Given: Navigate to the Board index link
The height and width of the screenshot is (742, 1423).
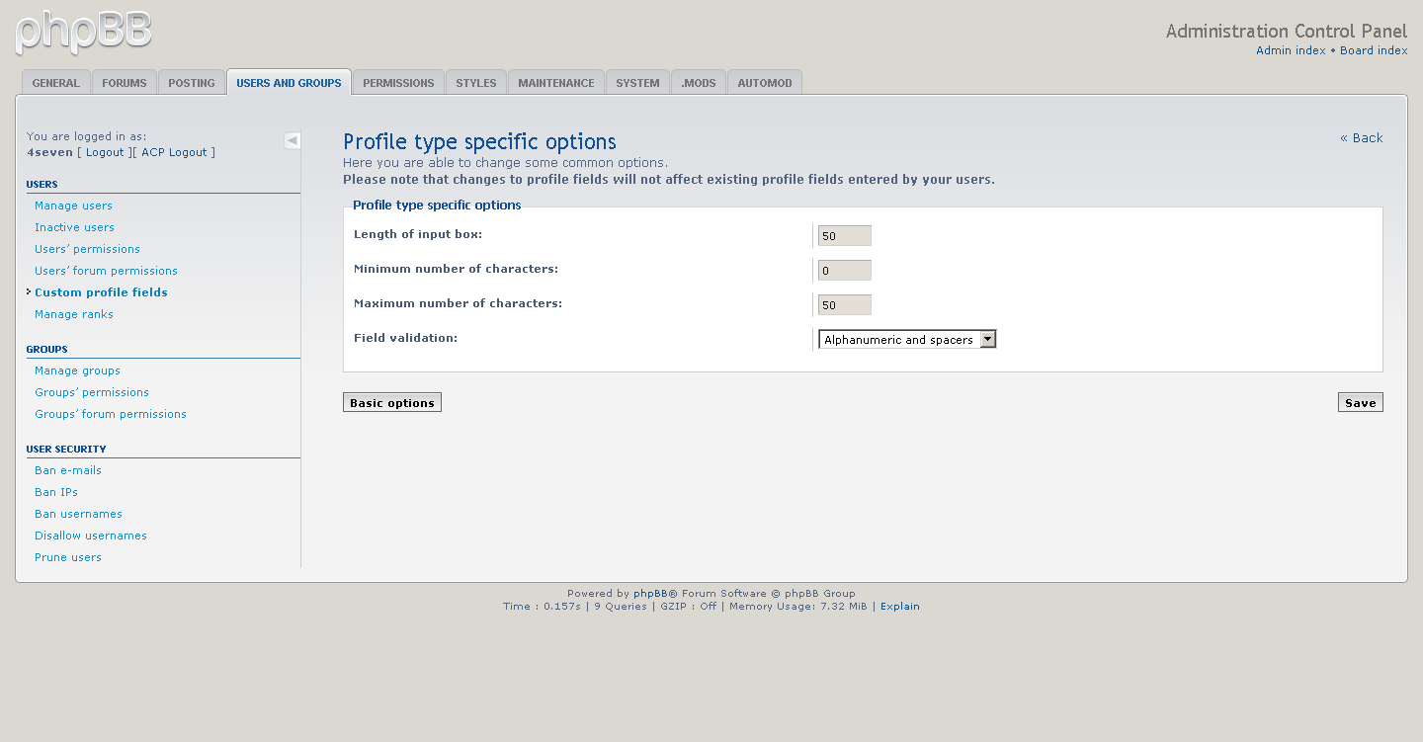Looking at the screenshot, I should tap(1374, 50).
